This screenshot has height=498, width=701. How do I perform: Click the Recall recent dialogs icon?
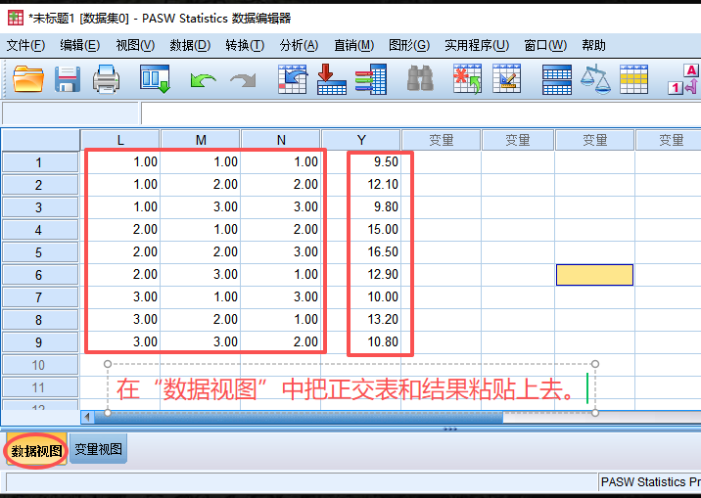click(155, 79)
